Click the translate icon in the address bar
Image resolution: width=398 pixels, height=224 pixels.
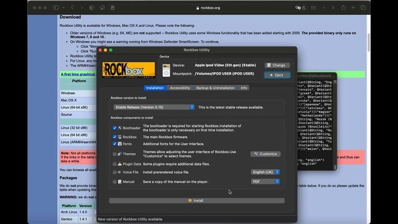click(298, 7)
